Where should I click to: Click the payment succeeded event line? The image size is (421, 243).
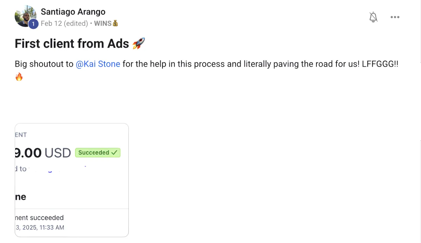tap(39, 218)
